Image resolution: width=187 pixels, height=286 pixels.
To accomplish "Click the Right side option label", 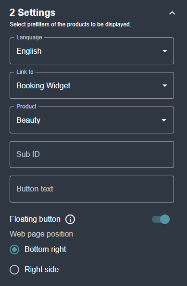I will coord(42,269).
